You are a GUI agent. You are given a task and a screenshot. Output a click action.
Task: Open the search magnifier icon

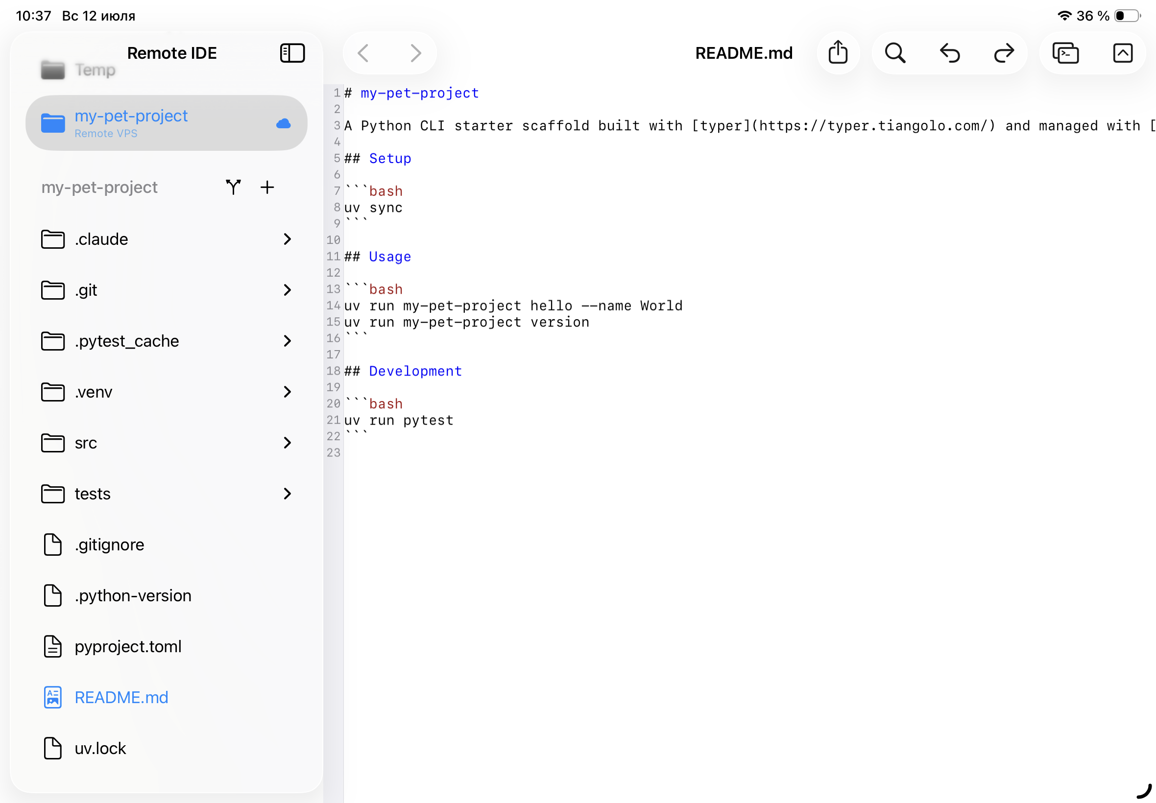coord(895,53)
